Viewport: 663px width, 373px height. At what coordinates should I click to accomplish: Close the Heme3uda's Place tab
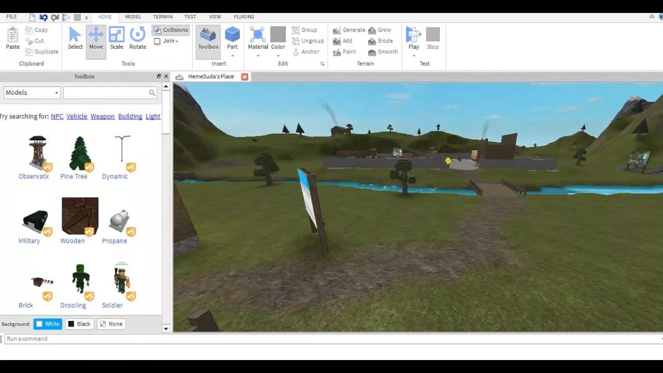[244, 77]
